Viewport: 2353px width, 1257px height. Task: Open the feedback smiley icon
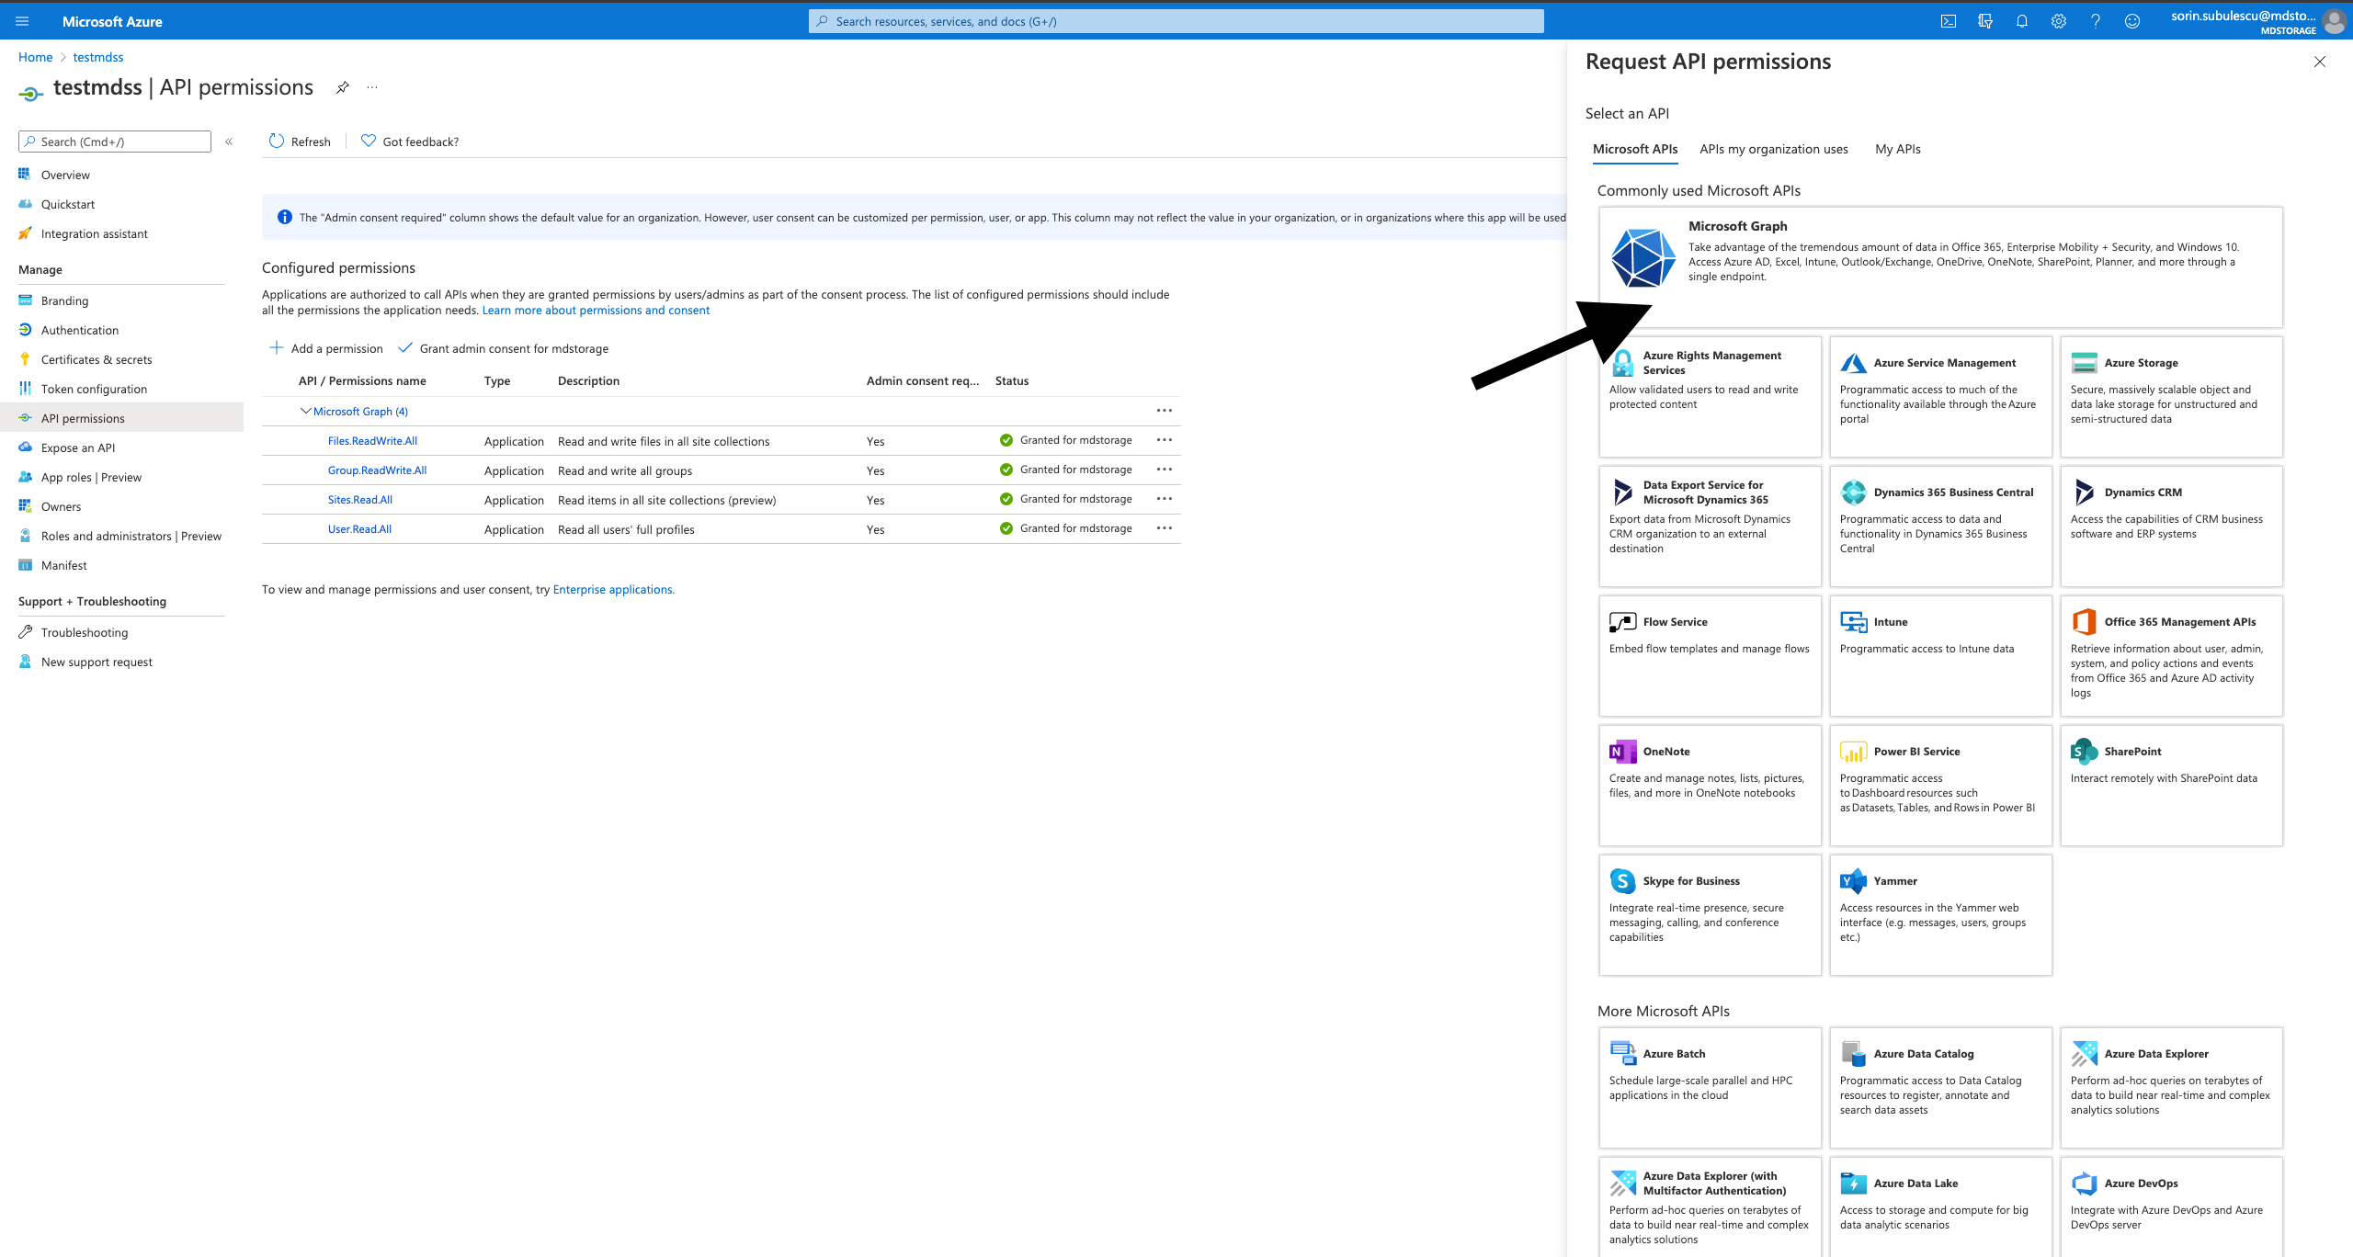coord(2131,21)
